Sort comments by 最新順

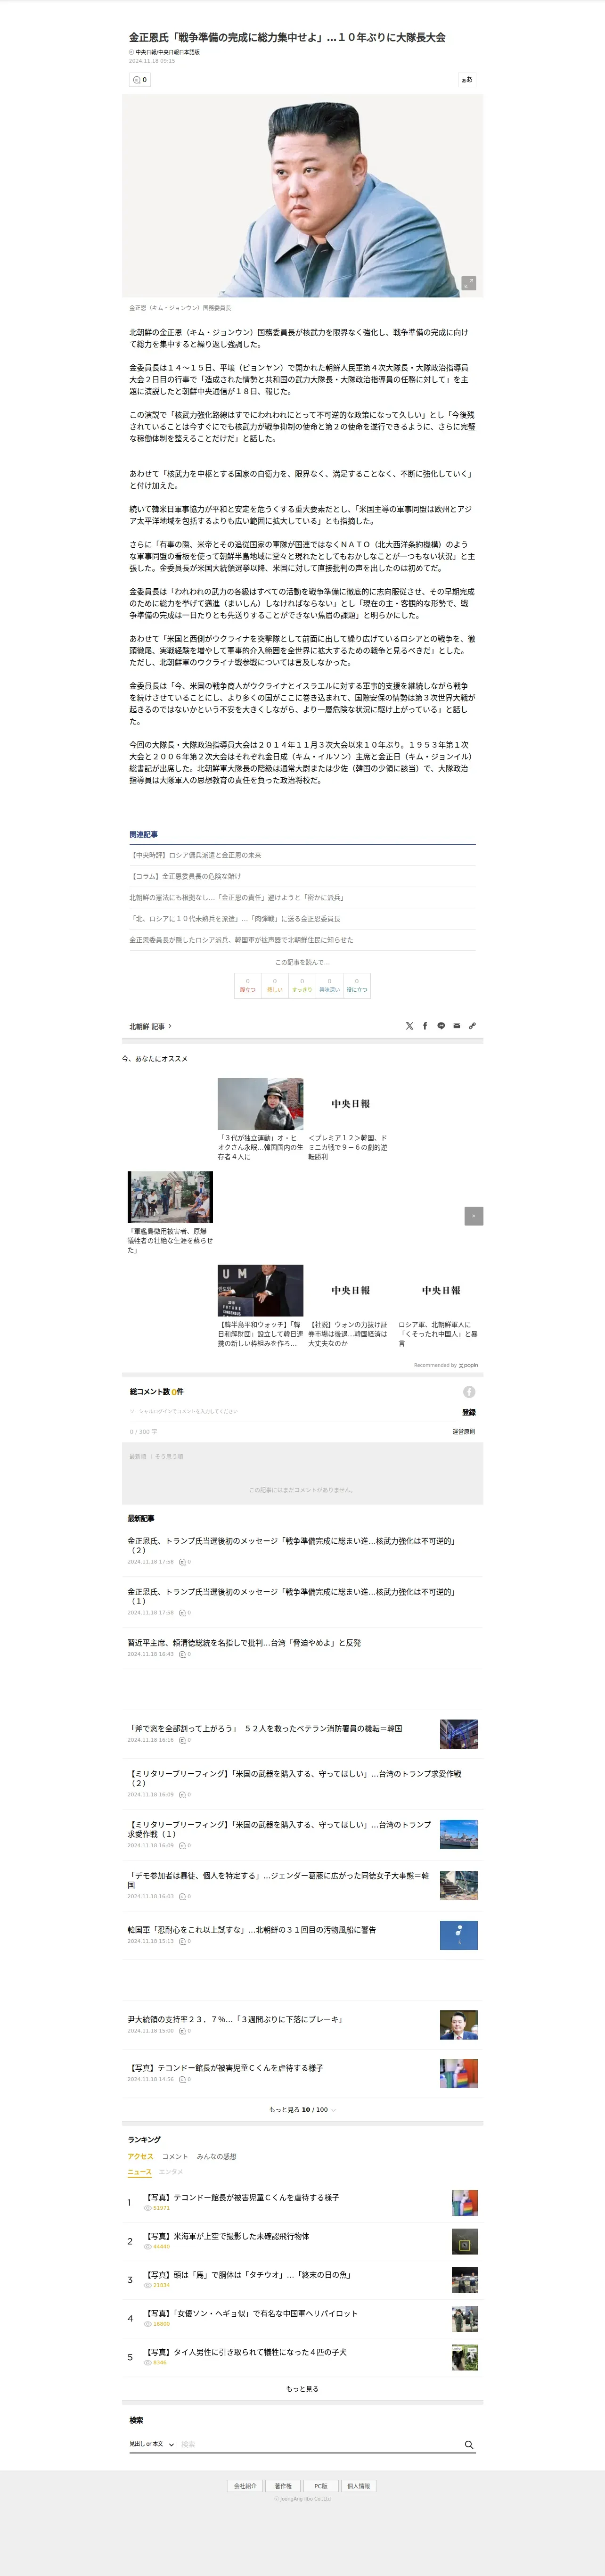pos(138,1456)
